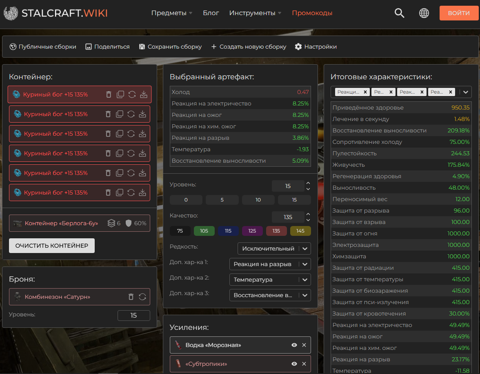Select the Комбинезон «Сатурн» armor row
Screen dimensions: 480x374
click(x=80, y=297)
